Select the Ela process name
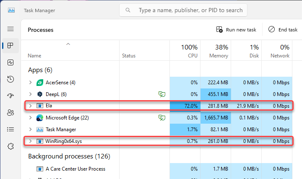The height and width of the screenshot is (179, 302). tap(49, 106)
